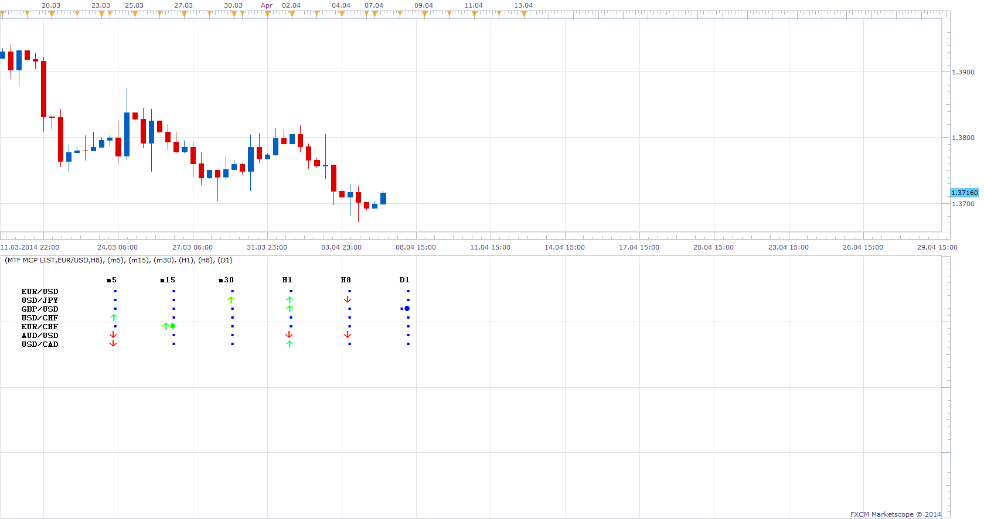Screen dimensions: 984x519
Task: Click the EUR/USD pair label
Action: click(x=40, y=292)
